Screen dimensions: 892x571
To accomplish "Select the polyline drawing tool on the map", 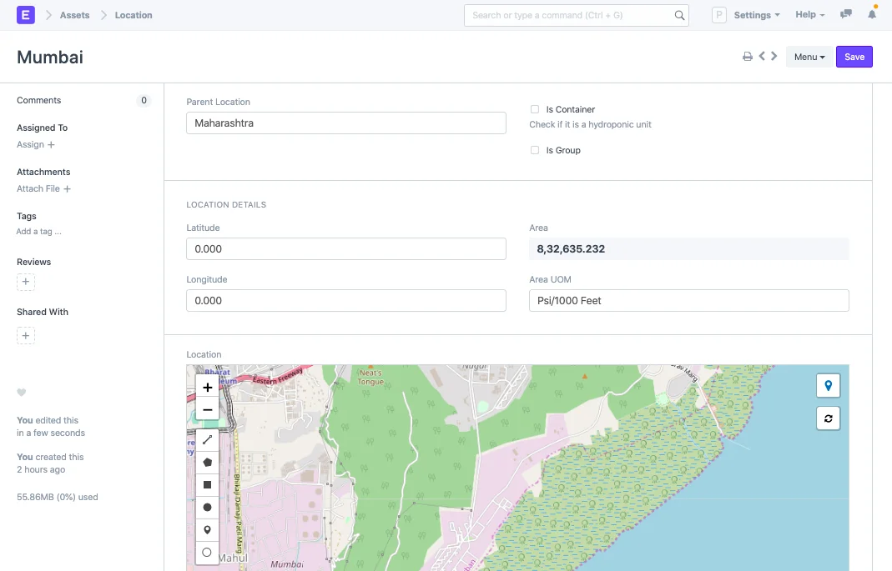I will tap(207, 439).
